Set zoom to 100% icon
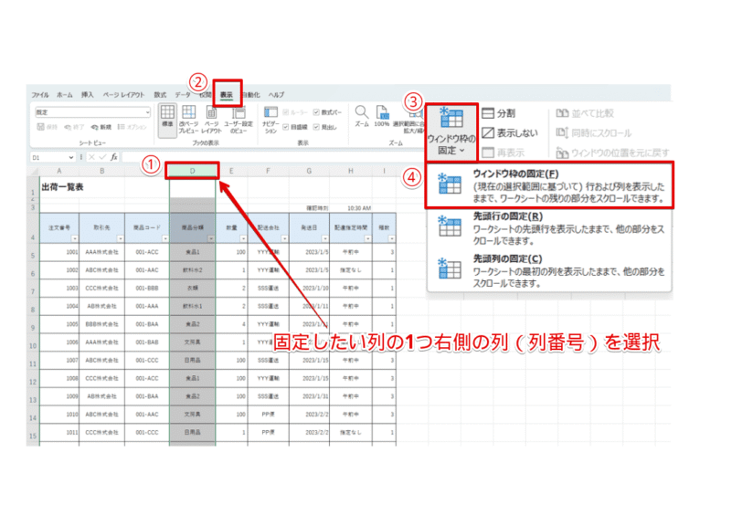This screenshot has width=742, height=505. click(382, 112)
